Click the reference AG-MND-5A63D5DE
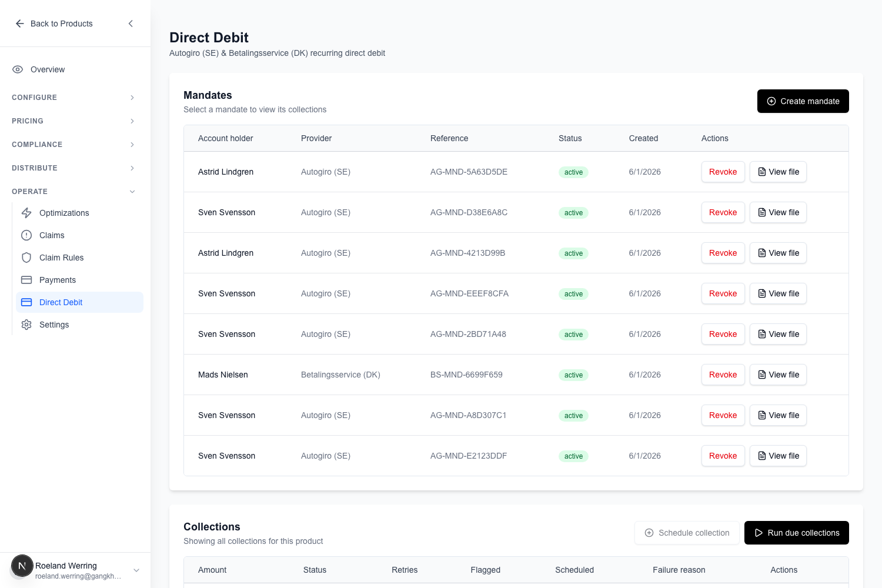 click(469, 172)
